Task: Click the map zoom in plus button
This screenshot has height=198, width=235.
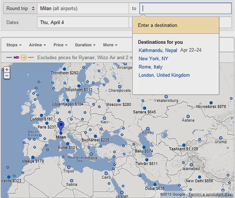Action: (x=7, y=70)
